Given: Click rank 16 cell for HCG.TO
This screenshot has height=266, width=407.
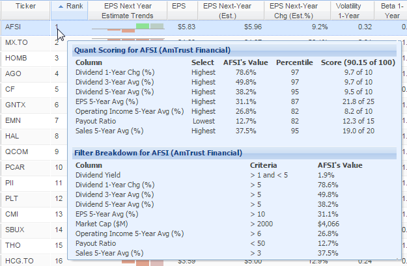Looking at the screenshot, I should point(59,261).
